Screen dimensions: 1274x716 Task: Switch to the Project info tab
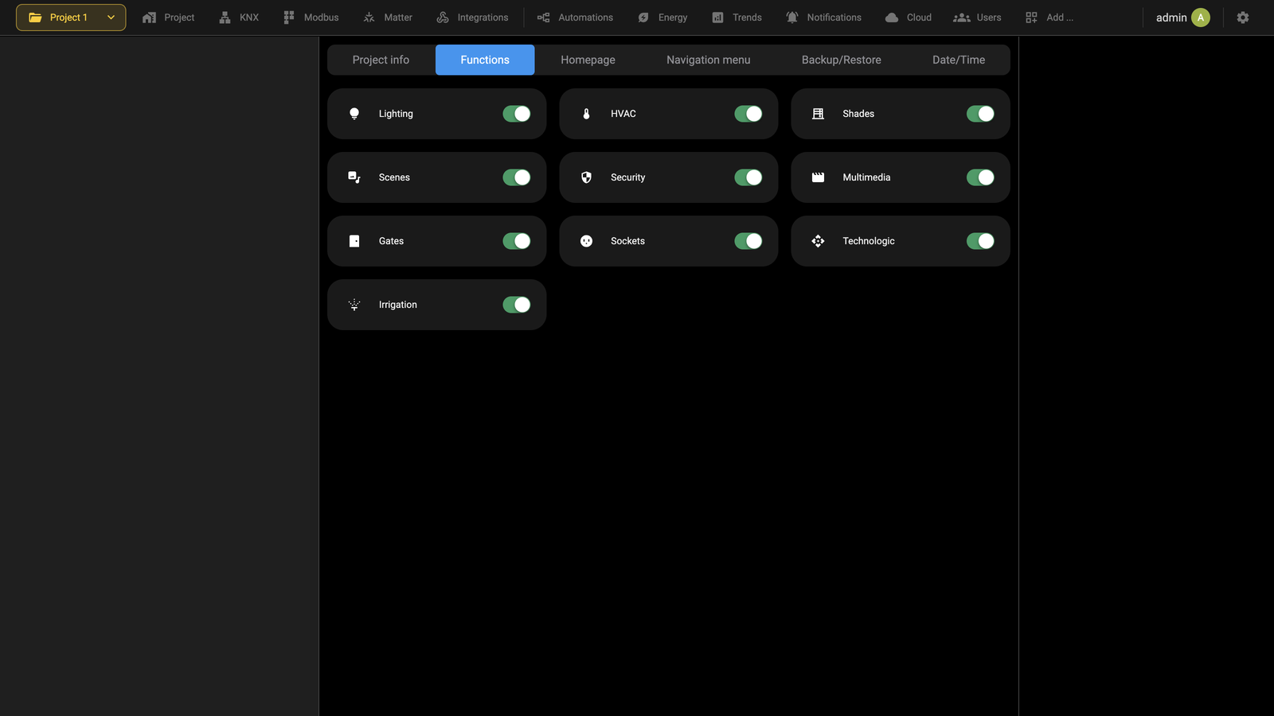[x=381, y=60]
